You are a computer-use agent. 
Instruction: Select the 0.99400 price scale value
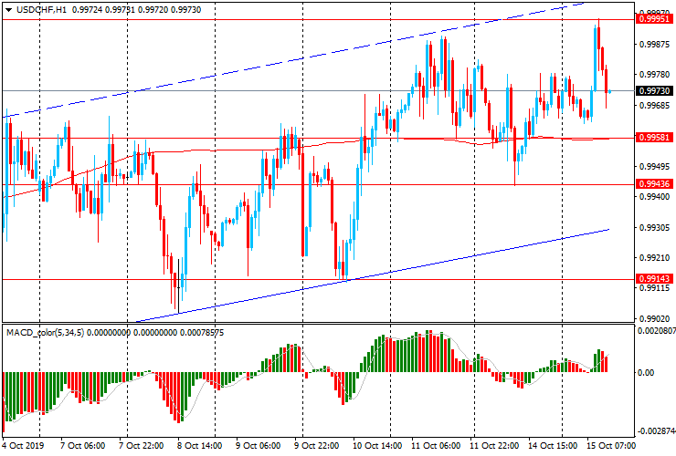[x=655, y=196]
